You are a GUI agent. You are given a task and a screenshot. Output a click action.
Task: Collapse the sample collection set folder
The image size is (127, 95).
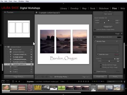6,47
